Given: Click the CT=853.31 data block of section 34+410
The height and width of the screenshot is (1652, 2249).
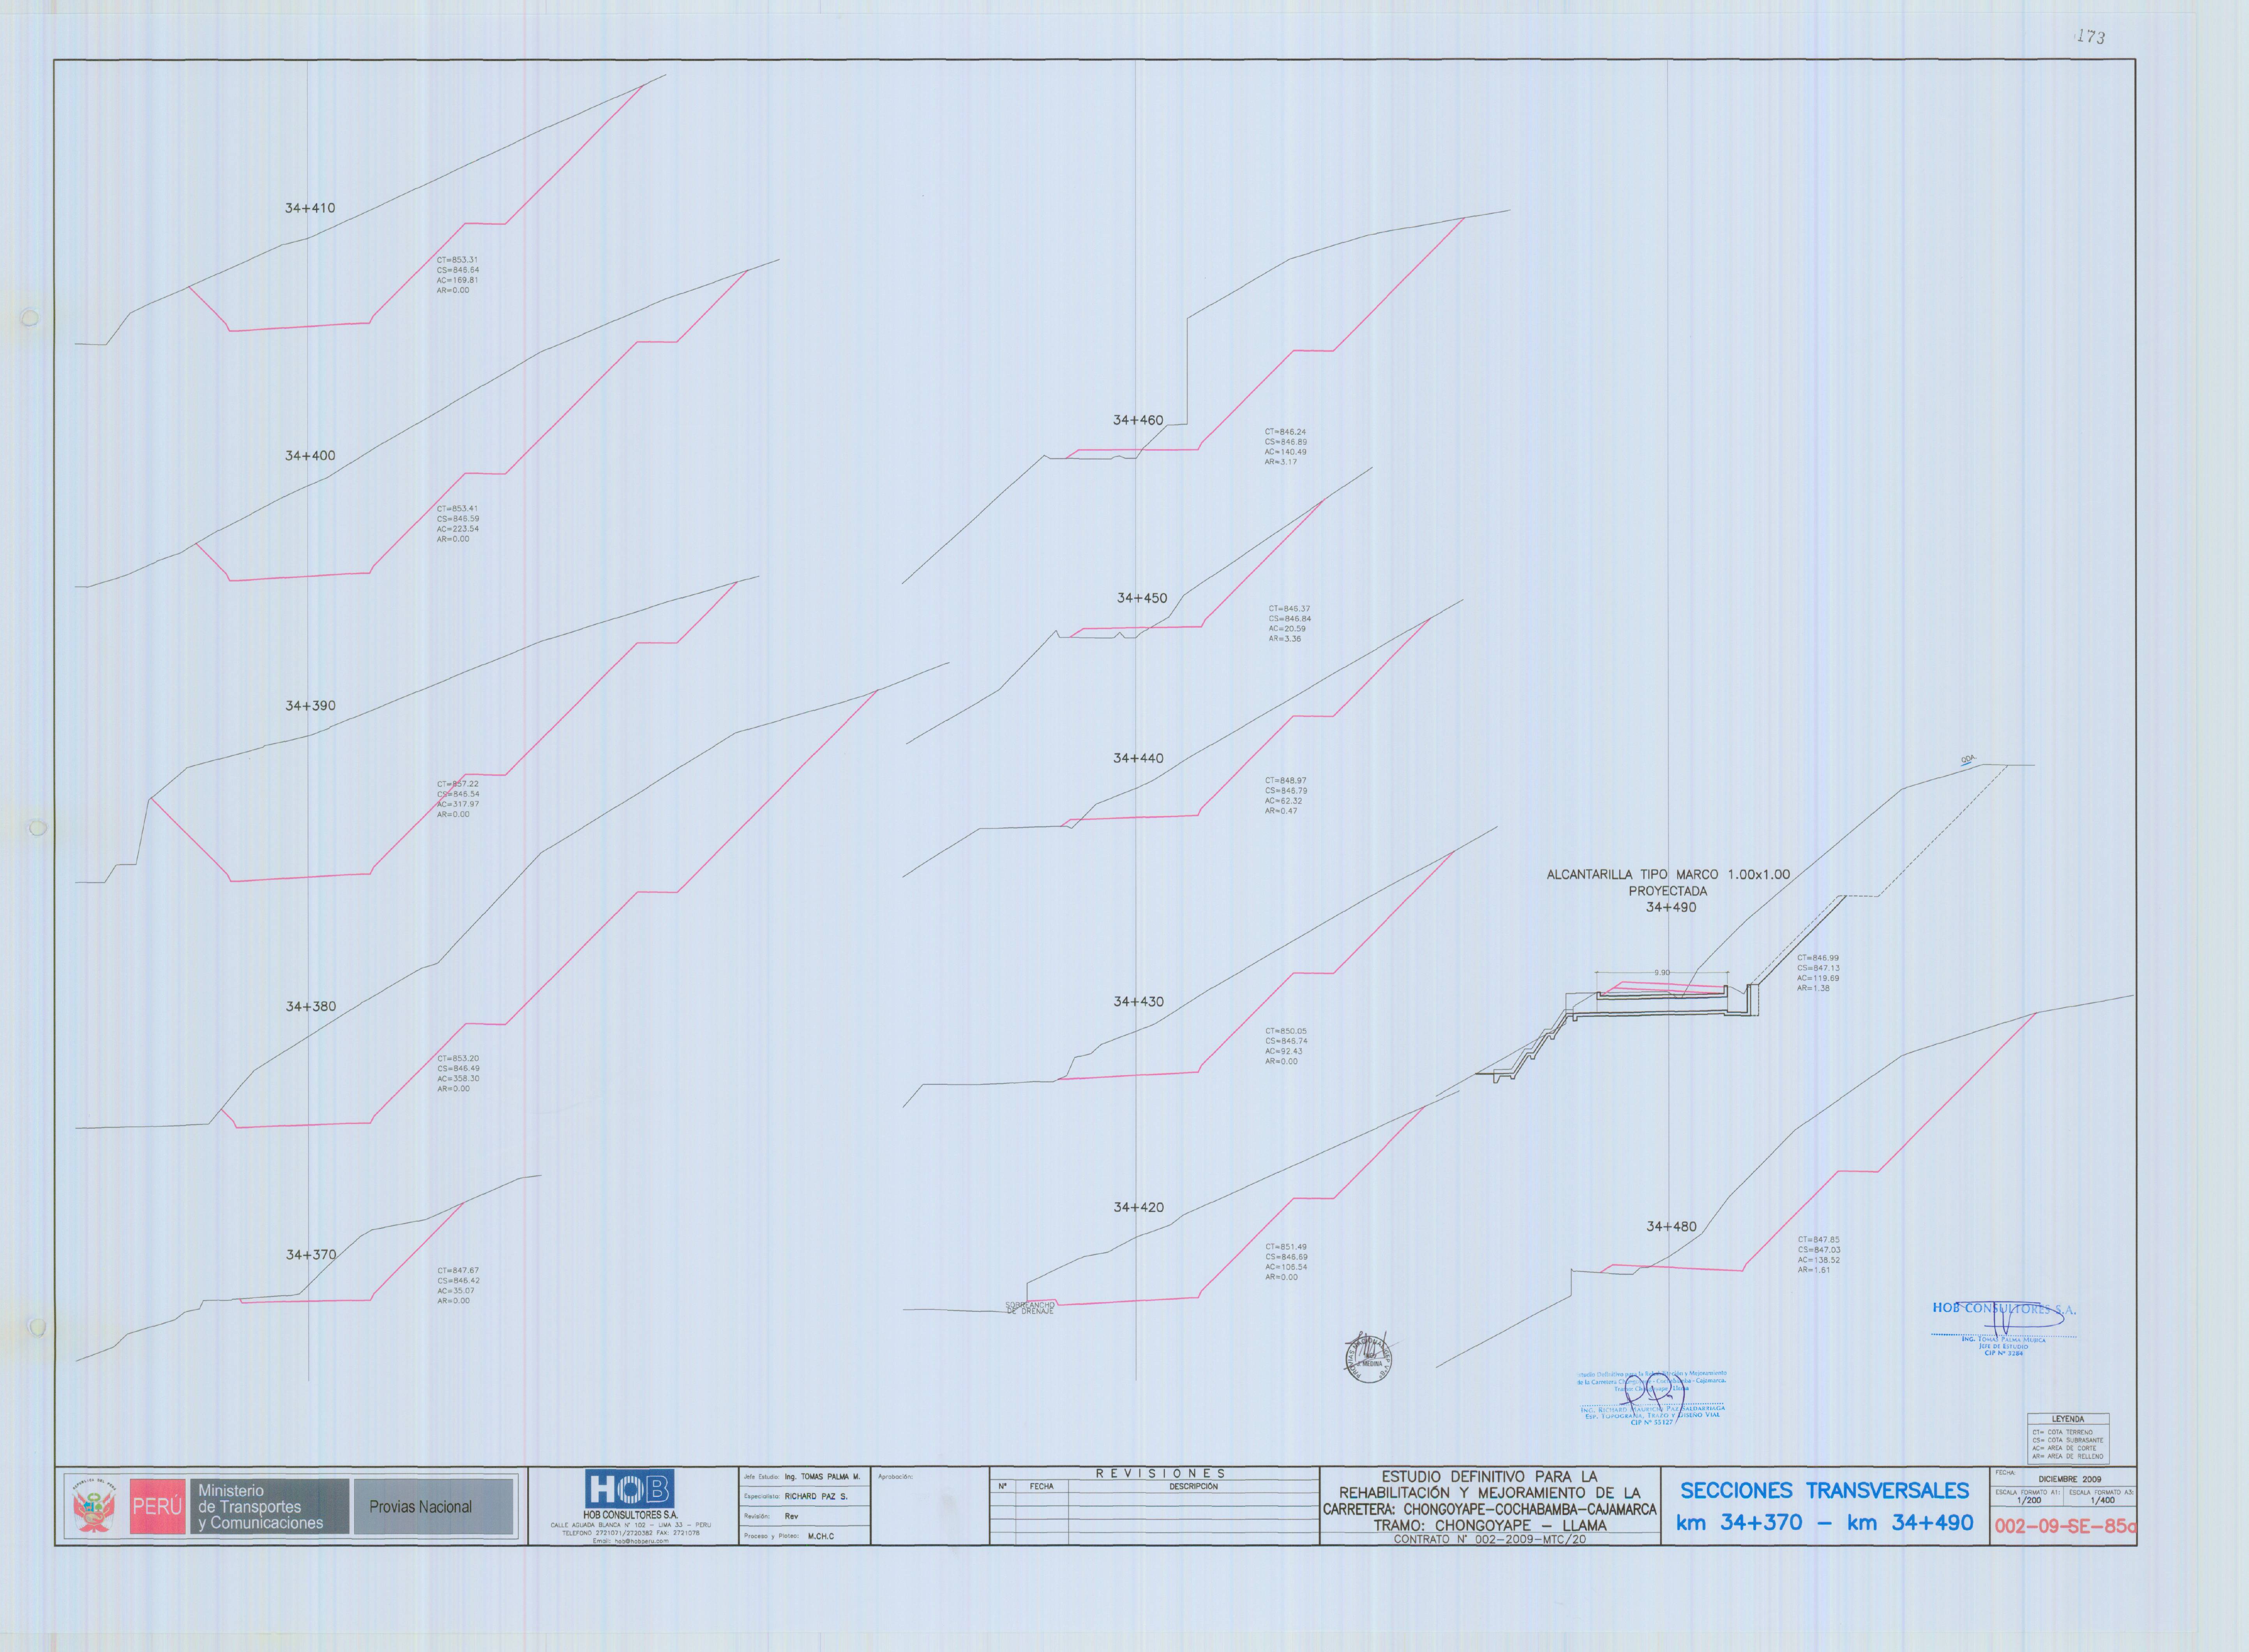Looking at the screenshot, I should 457,275.
